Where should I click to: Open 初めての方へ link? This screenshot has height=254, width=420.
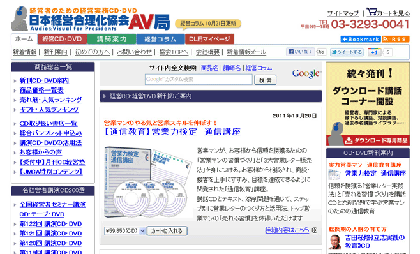[93, 52]
